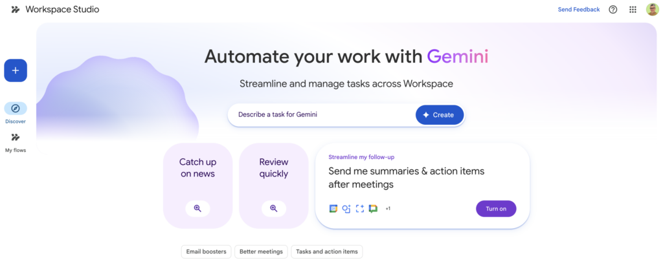Image resolution: width=663 pixels, height=265 pixels.
Task: Select the Discover compass icon
Action: tap(16, 109)
